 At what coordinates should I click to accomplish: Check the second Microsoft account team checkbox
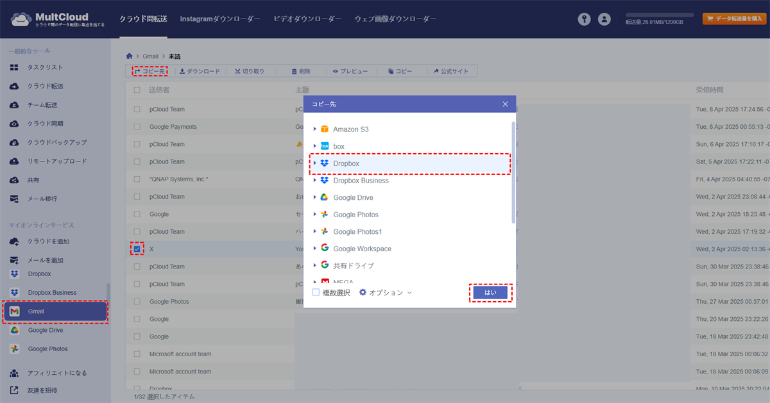point(137,372)
